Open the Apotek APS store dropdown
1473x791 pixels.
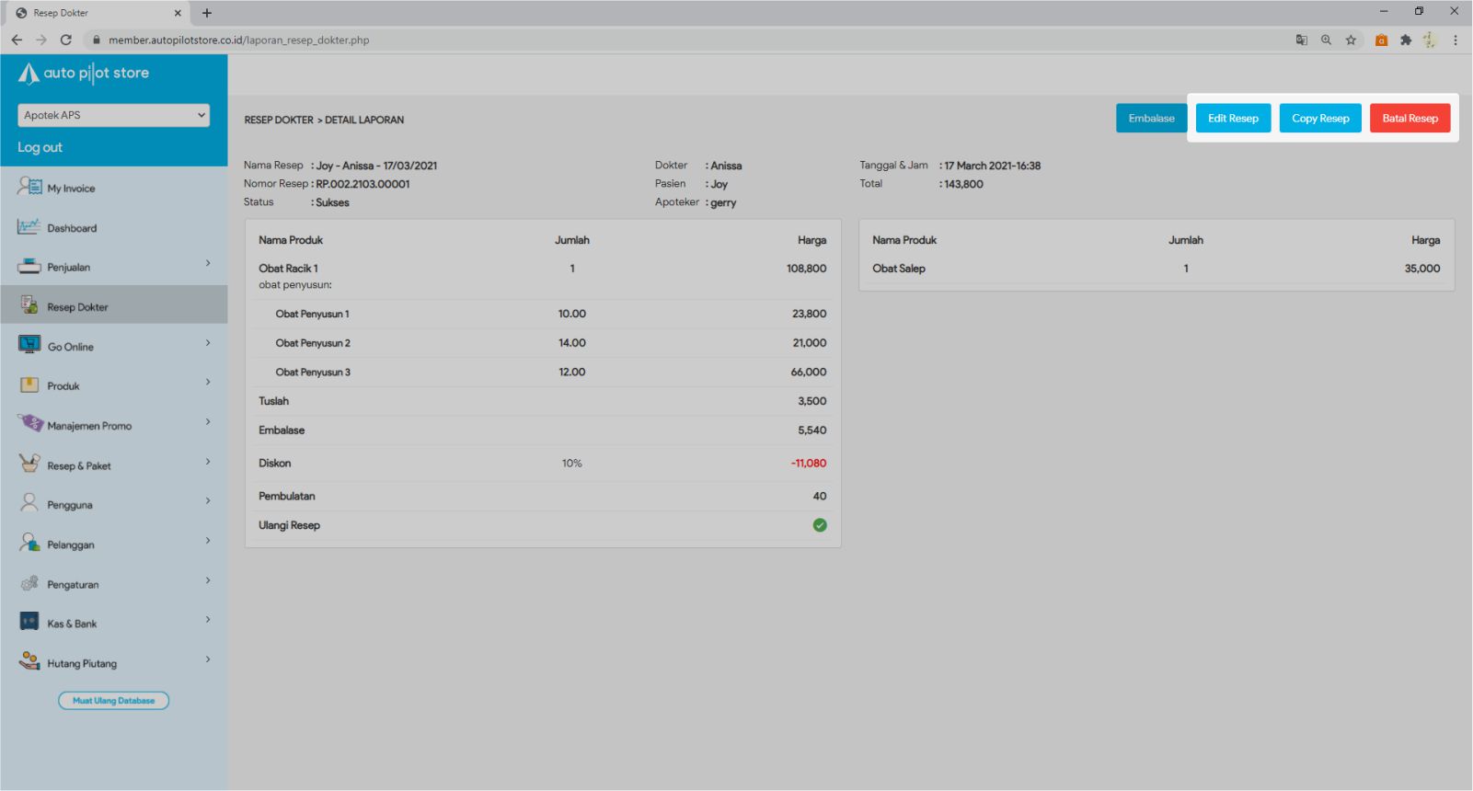(114, 115)
